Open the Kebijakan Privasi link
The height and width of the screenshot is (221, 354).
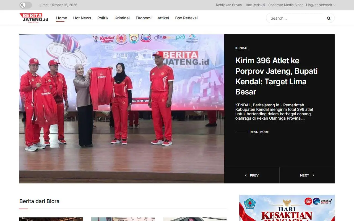pyautogui.click(x=229, y=5)
